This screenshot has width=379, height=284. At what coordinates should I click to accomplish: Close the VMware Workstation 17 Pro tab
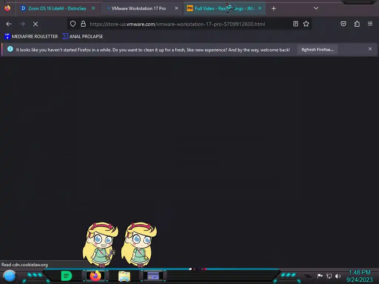177,8
